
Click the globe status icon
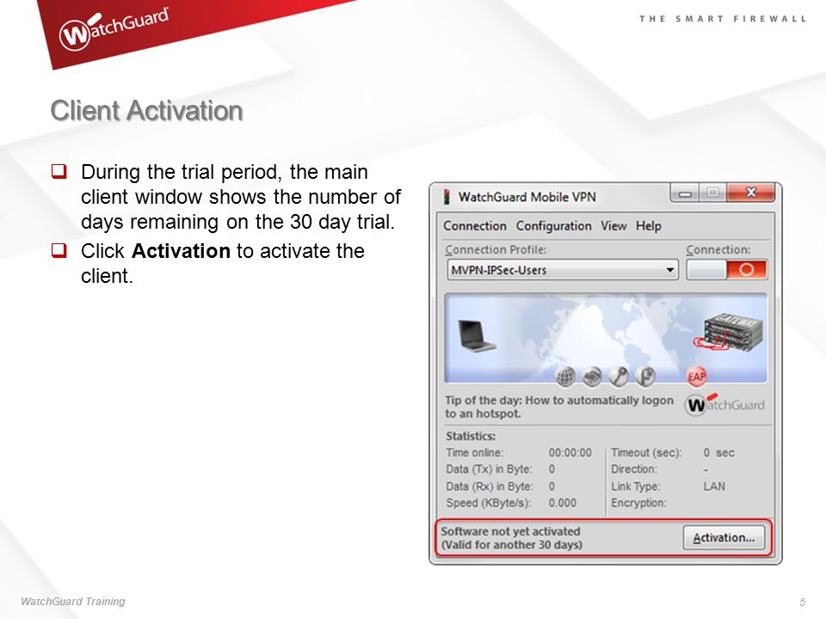point(565,376)
